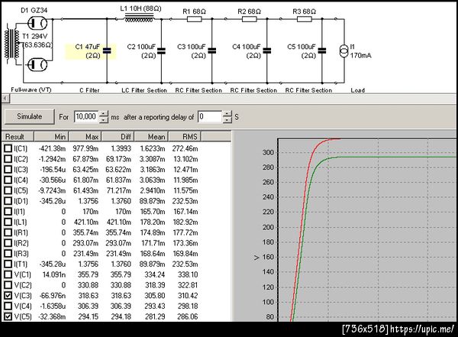Decrease reporting delay with down arrow
Image resolution: width=458 pixels, height=337 pixels.
(227, 120)
